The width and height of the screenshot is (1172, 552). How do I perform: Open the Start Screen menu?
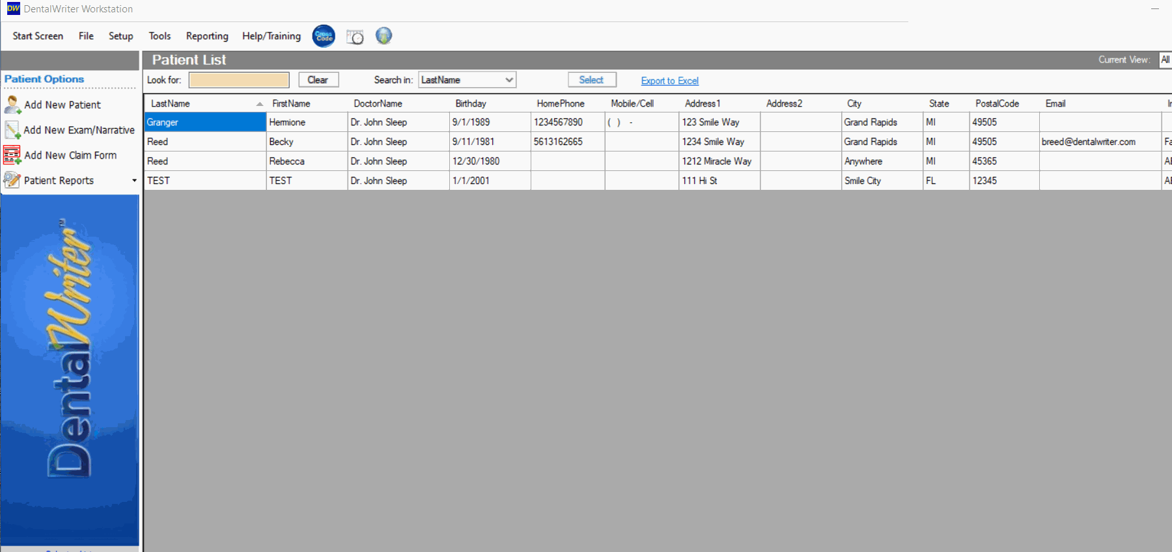click(x=38, y=36)
